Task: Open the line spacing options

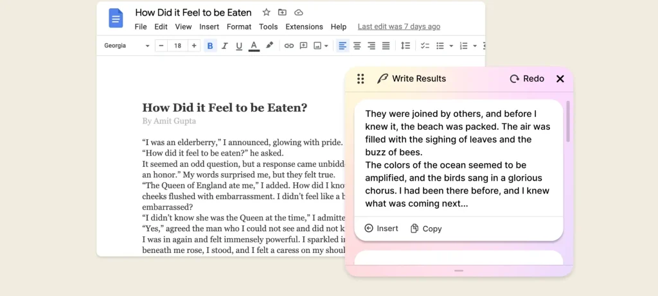Action: tap(405, 46)
